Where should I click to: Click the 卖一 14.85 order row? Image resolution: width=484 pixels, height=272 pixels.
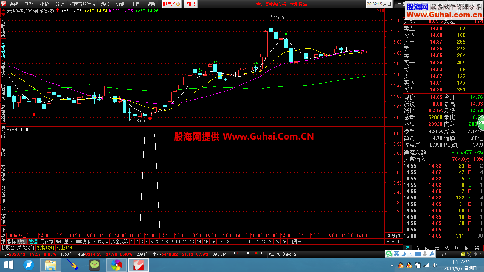click(x=443, y=55)
